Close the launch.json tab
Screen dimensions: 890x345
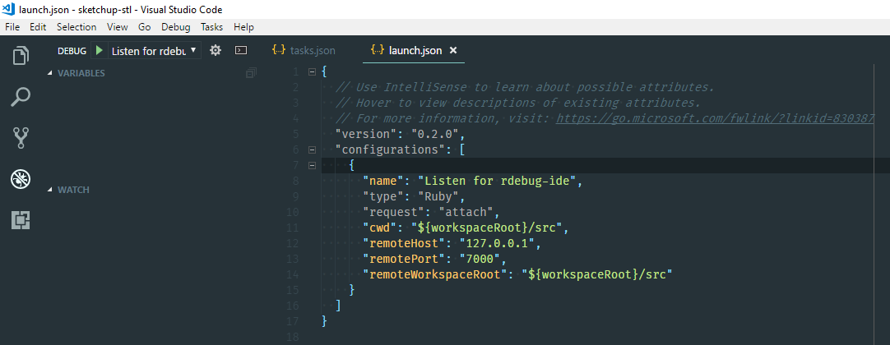[452, 50]
